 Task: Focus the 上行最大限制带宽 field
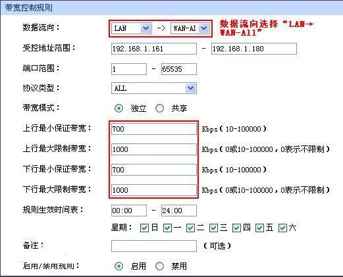pos(154,149)
